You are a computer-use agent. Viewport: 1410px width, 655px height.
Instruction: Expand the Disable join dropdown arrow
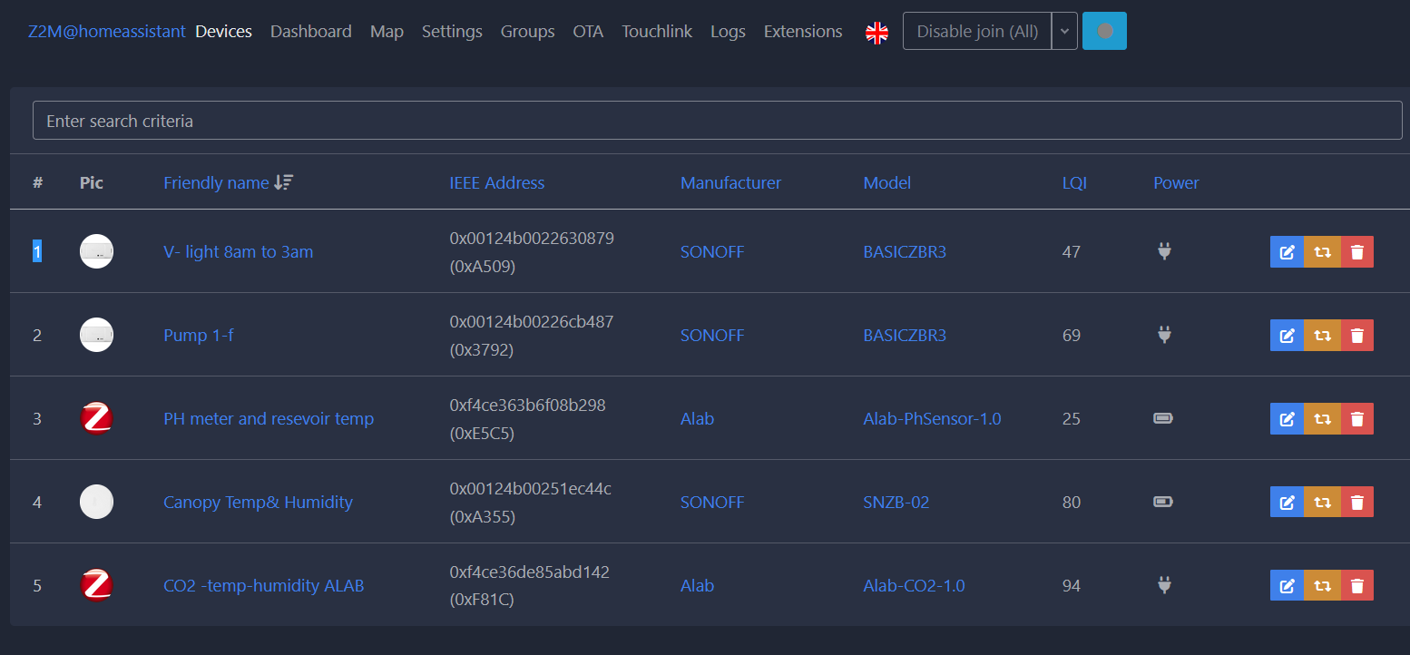click(1064, 31)
